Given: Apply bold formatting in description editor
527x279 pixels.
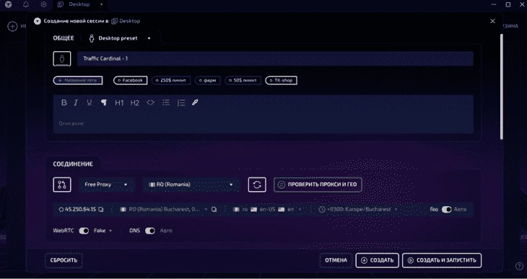Looking at the screenshot, I should pyautogui.click(x=64, y=103).
